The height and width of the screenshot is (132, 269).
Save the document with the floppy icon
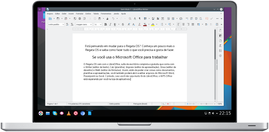click(x=66, y=19)
